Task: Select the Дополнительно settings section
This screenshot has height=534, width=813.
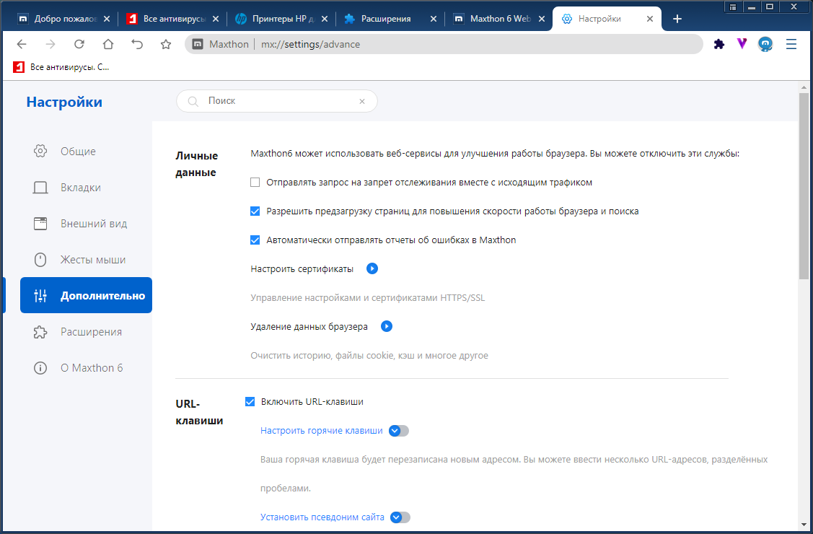Action: [86, 296]
